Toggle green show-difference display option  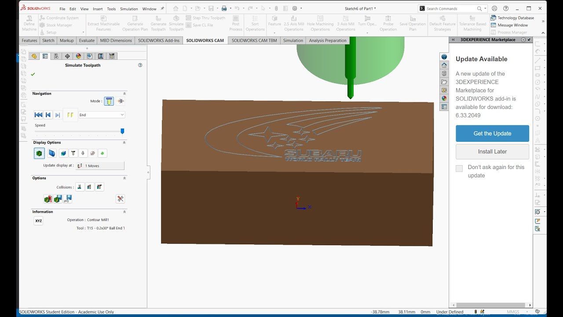pyautogui.click(x=102, y=153)
